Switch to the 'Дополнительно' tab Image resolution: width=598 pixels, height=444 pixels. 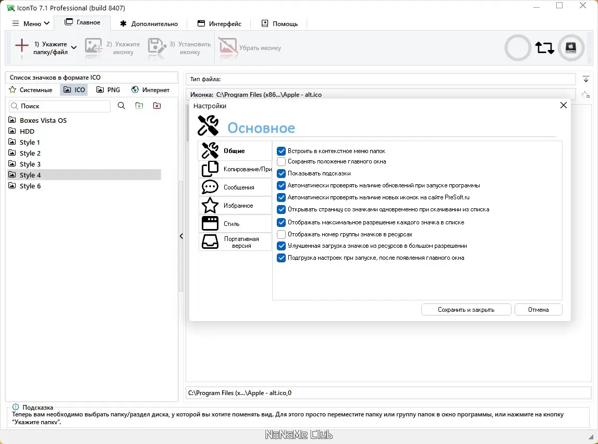point(149,23)
